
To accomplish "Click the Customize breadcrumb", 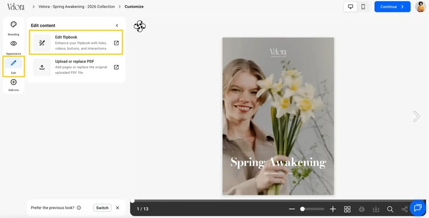I will pyautogui.click(x=134, y=7).
